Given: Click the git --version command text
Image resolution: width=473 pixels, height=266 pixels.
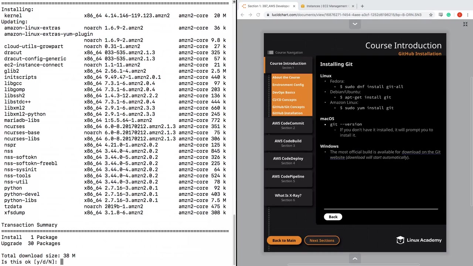Looking at the screenshot, I should pos(346,124).
